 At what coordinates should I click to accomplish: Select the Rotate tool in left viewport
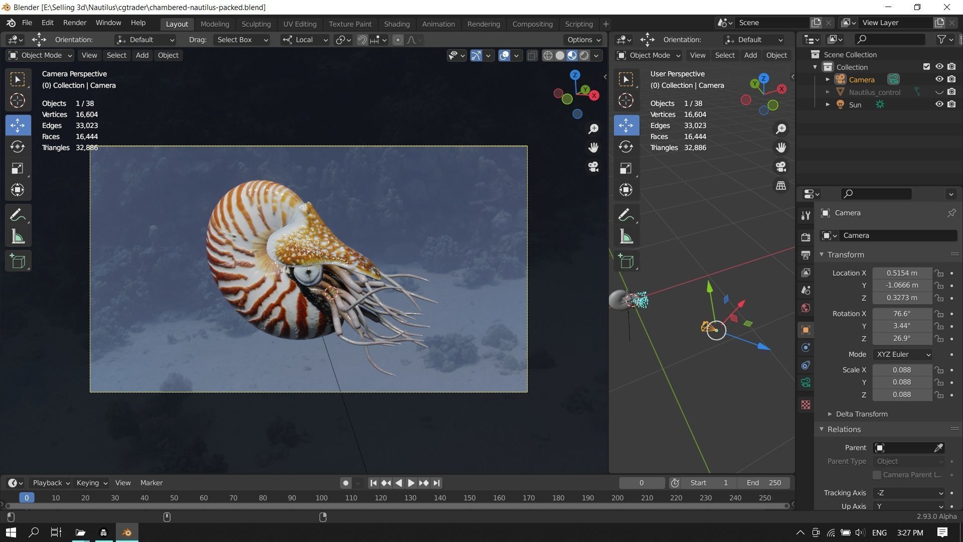tap(18, 147)
